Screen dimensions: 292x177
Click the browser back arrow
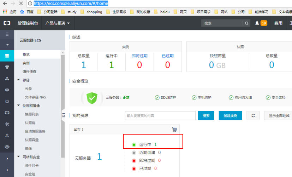(5, 3)
